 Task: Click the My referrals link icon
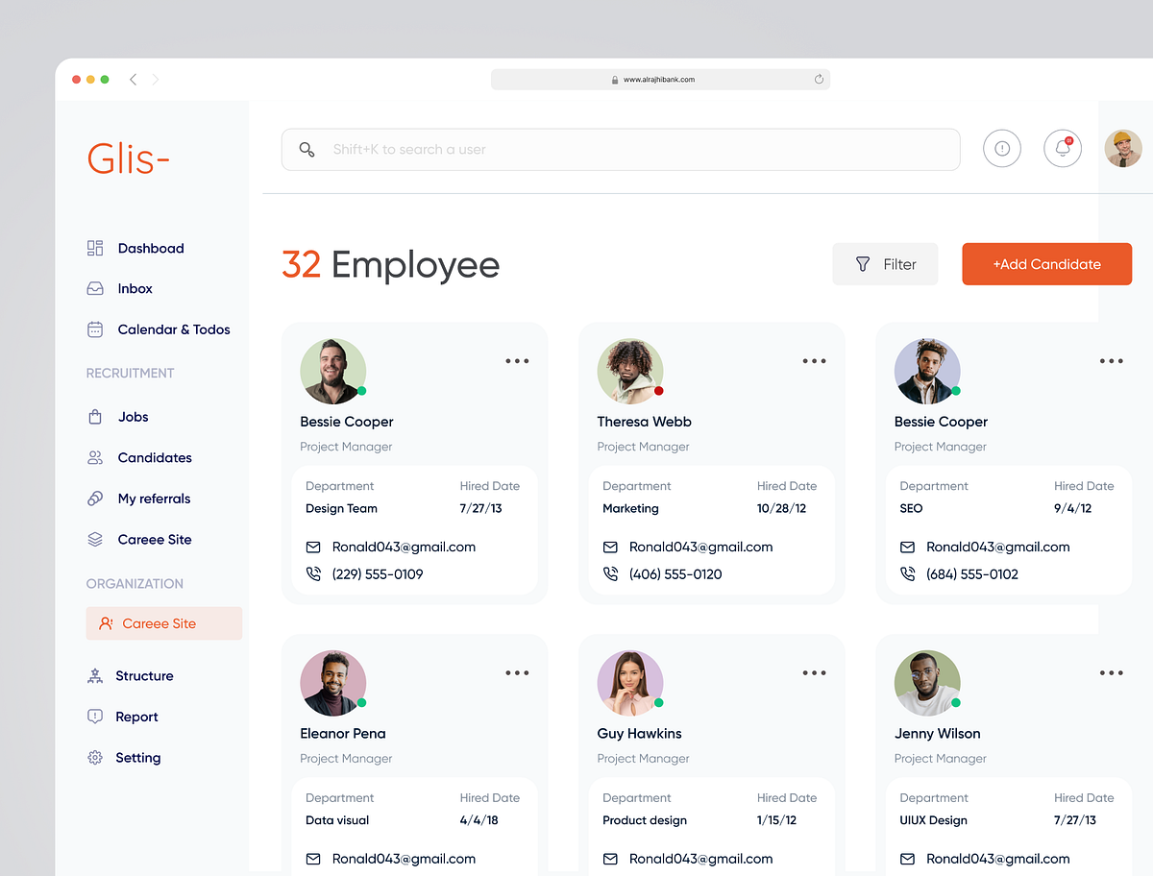click(94, 498)
